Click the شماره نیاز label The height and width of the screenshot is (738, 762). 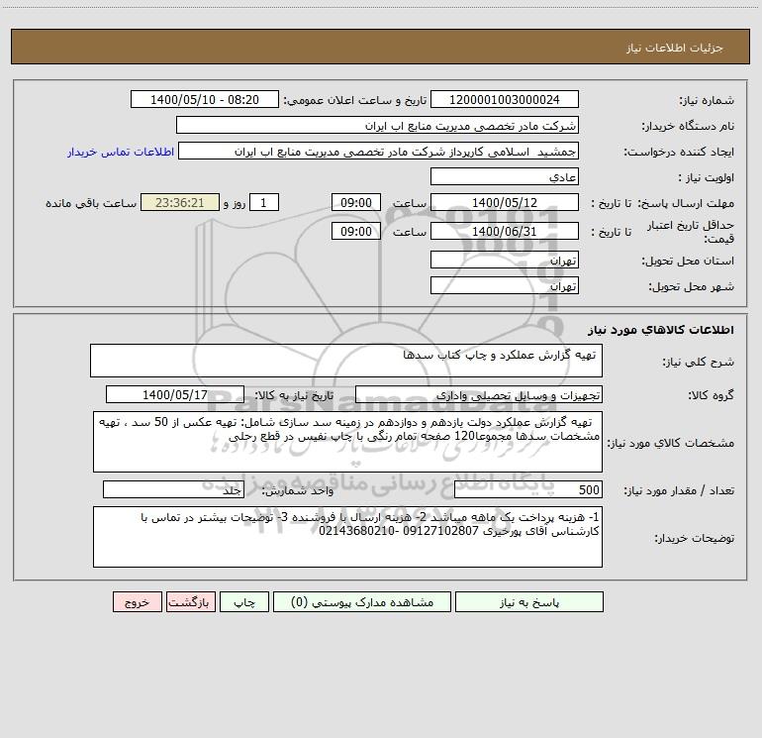tap(707, 101)
